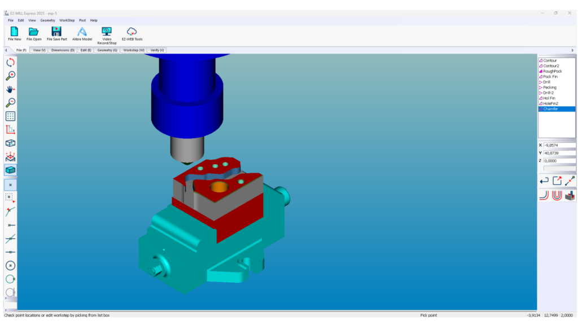Open the Geometry menu
This screenshot has height=325, width=578.
[47, 20]
